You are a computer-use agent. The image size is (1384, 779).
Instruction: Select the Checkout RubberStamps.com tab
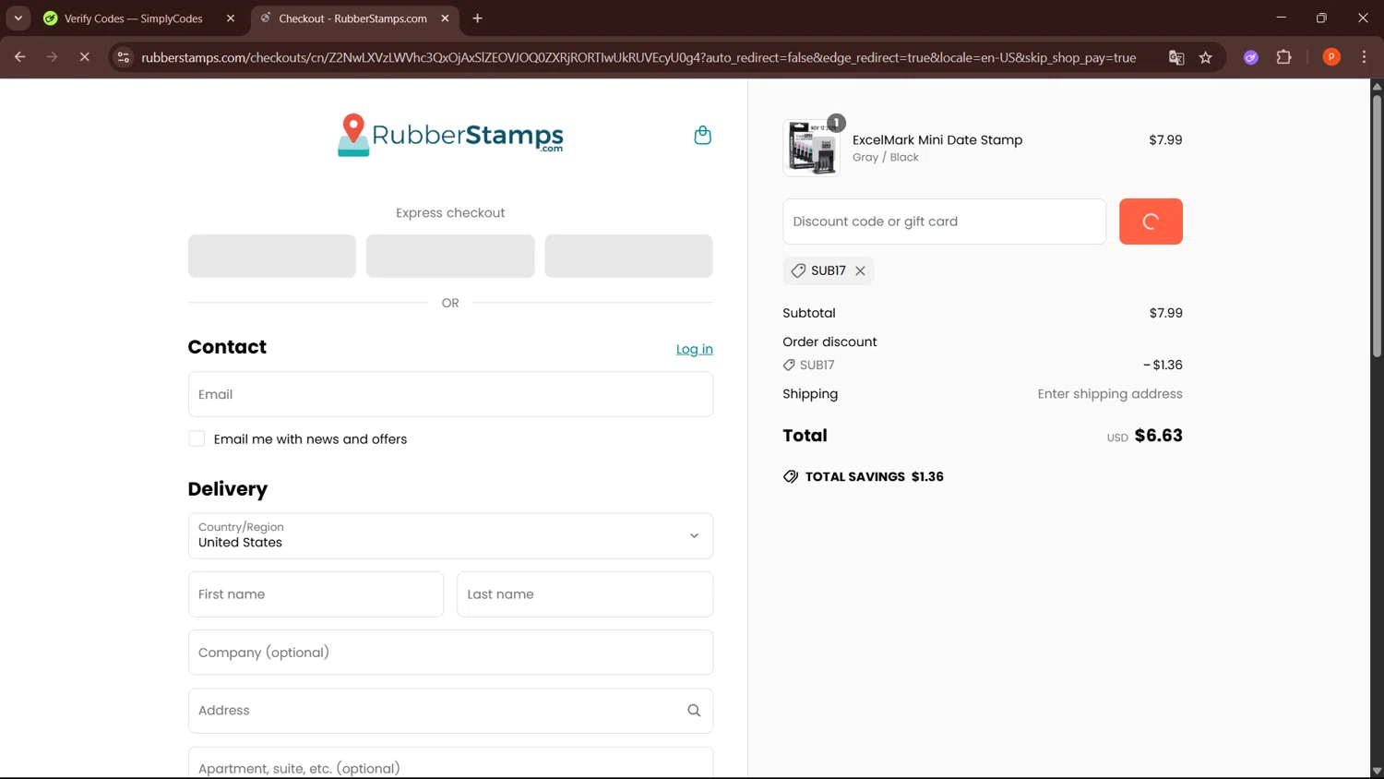pyautogui.click(x=353, y=18)
